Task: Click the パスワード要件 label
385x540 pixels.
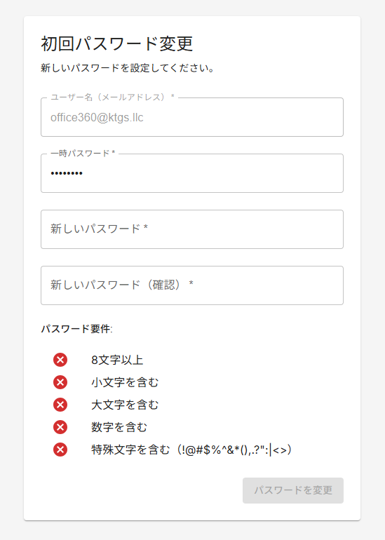Action: [x=77, y=328]
